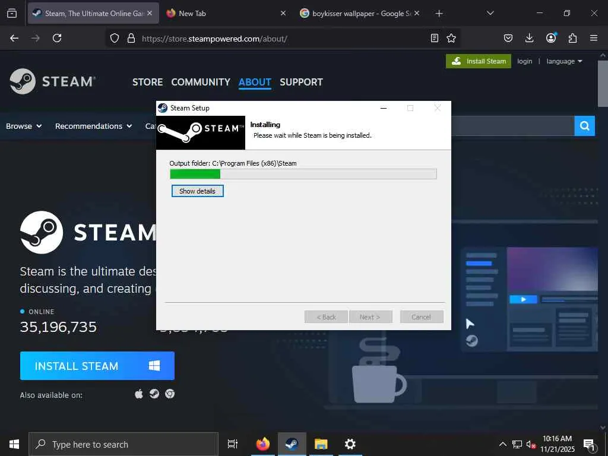The image size is (608, 456).
Task: Open the language dropdown
Action: coord(564,61)
